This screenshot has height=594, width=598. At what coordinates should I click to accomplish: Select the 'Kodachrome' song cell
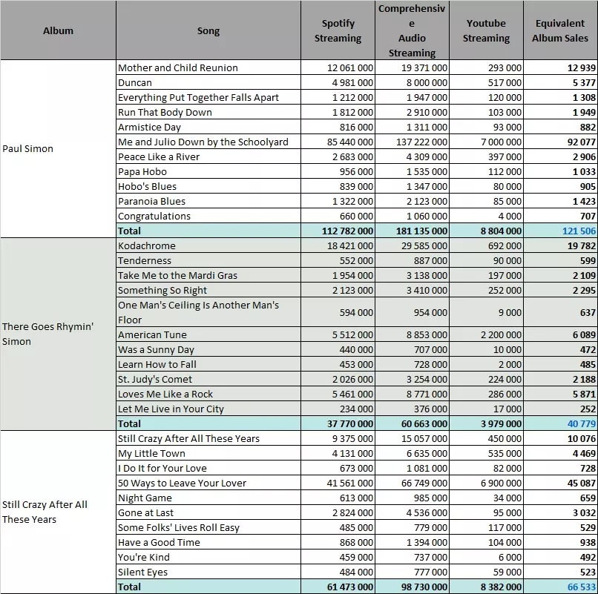208,245
